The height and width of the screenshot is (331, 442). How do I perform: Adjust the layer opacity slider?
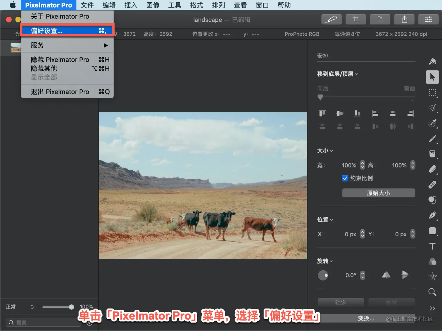pos(58,307)
